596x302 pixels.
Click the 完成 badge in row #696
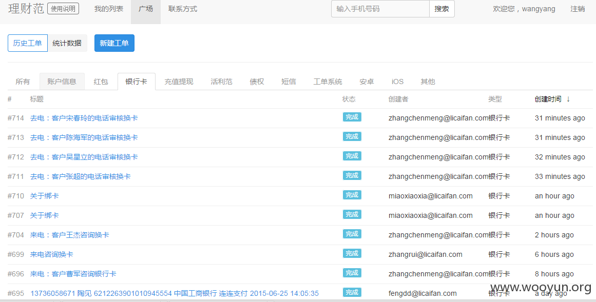(x=352, y=273)
